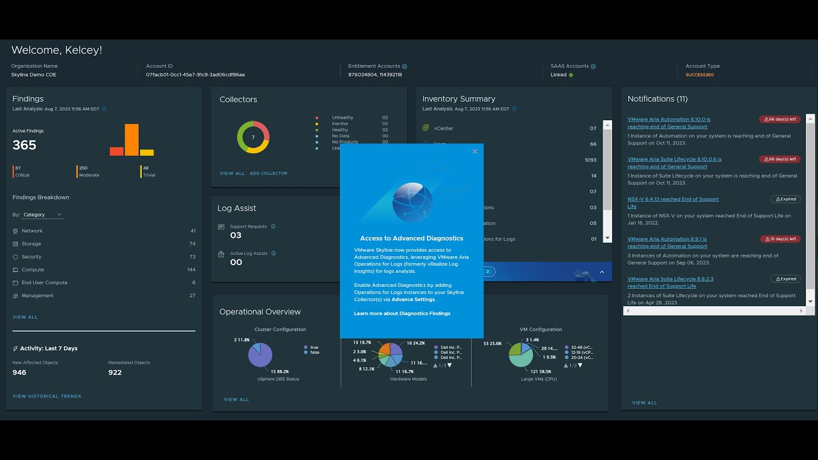The height and width of the screenshot is (460, 818).
Task: Open the NSX-V 6.4.13 End of Support notification
Action: [673, 203]
